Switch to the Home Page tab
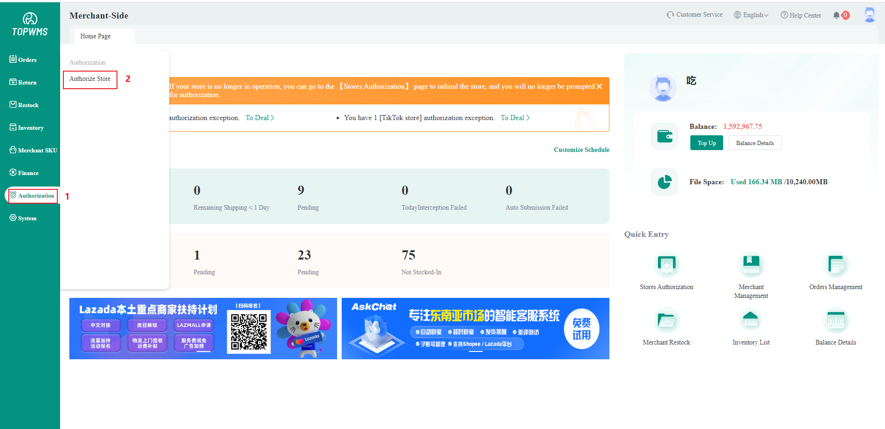The image size is (885, 429). (95, 36)
